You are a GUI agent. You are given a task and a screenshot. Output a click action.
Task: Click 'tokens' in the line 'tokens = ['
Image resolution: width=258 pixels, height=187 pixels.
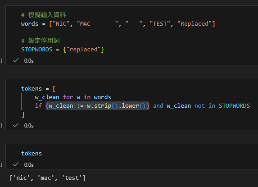coord(32,89)
